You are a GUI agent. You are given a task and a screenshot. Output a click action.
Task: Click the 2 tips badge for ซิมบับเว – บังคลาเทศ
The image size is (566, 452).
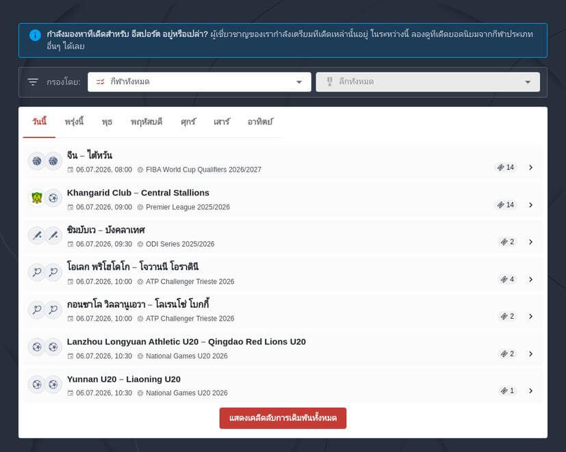508,241
